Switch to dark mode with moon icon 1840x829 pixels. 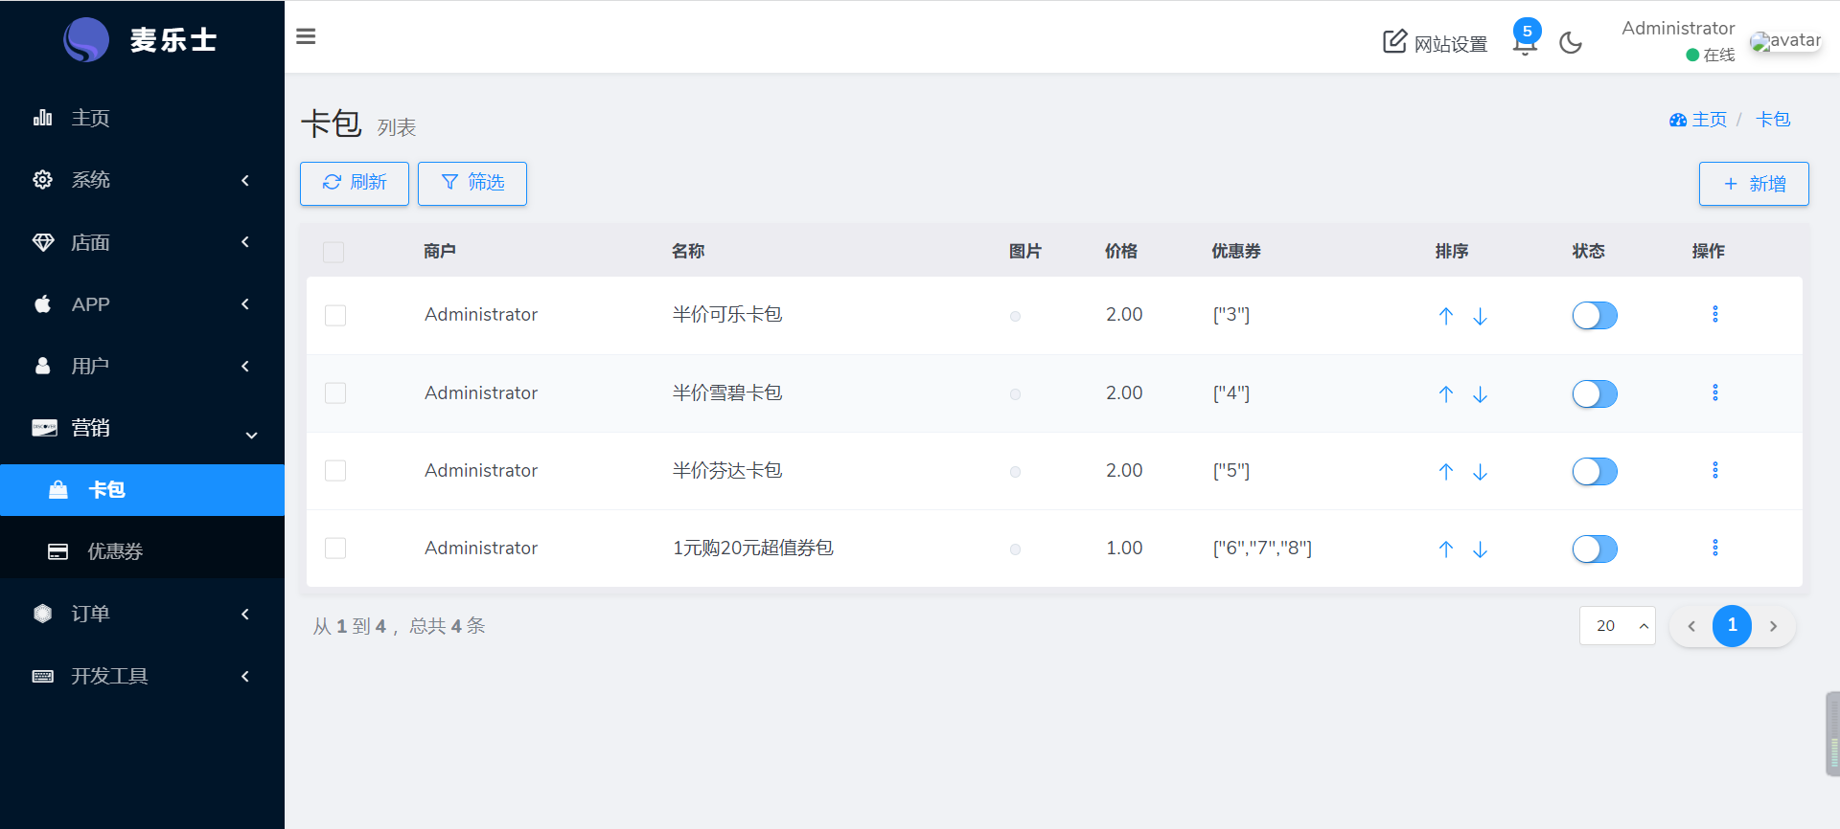[1571, 42]
